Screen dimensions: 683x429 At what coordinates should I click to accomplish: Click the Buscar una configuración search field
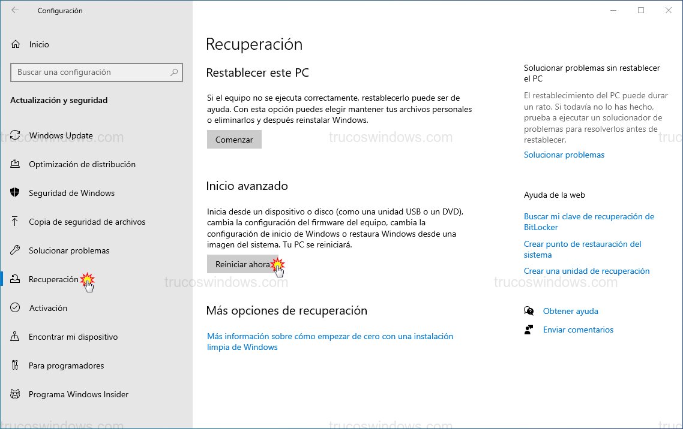(x=90, y=72)
